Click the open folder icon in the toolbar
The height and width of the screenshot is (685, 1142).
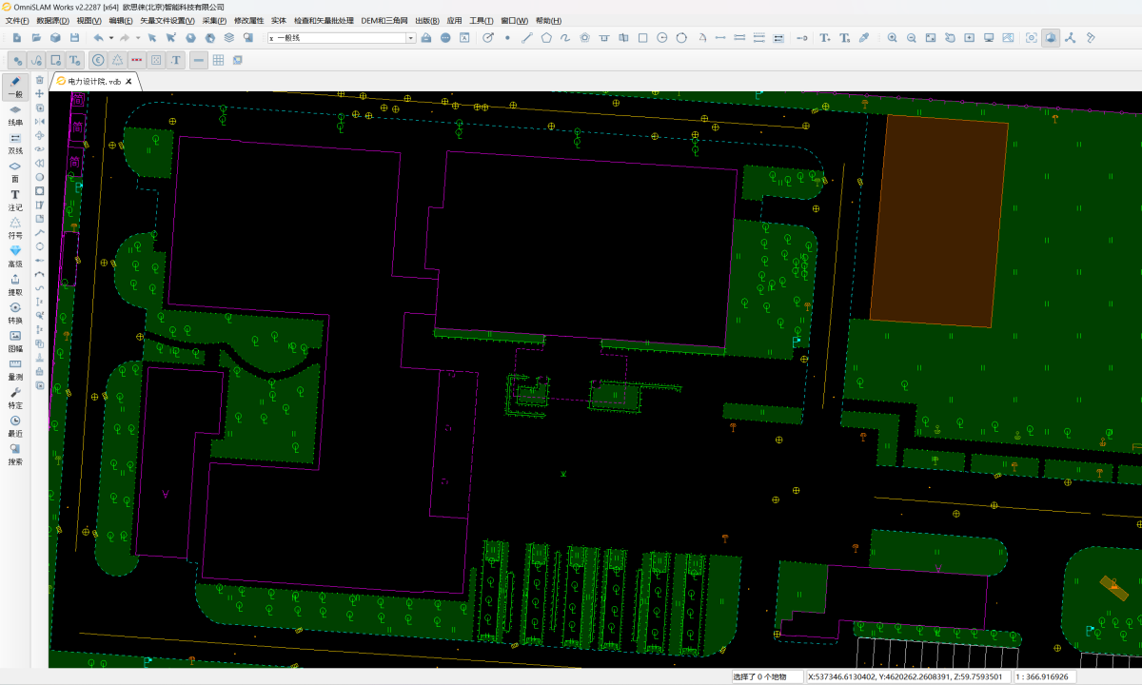click(x=36, y=38)
